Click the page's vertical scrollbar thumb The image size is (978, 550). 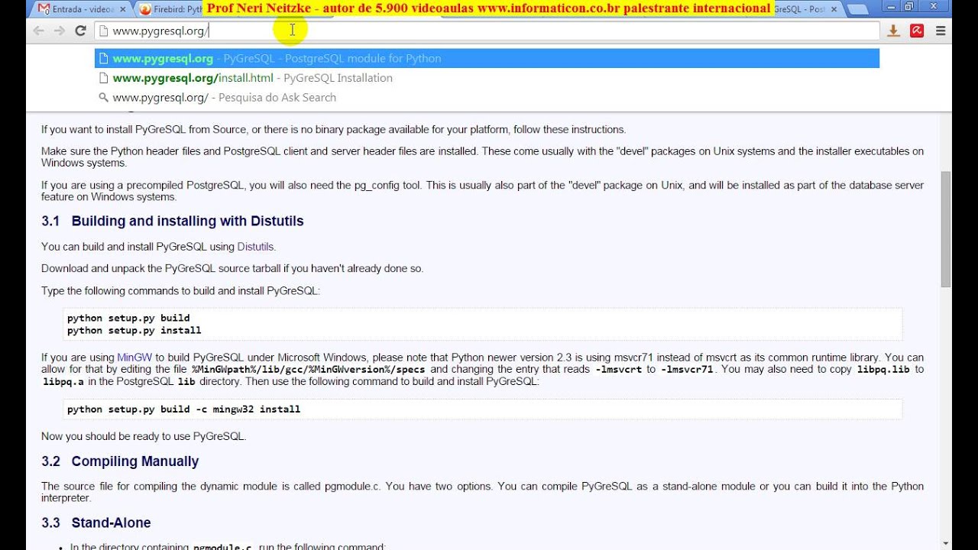coord(946,229)
